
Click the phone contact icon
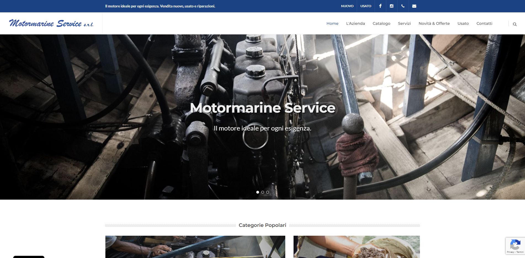point(403,6)
